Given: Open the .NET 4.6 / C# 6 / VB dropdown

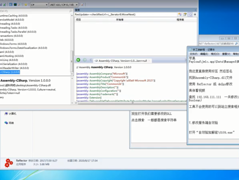Looking at the screenshot, I should pyautogui.click(x=64, y=5).
